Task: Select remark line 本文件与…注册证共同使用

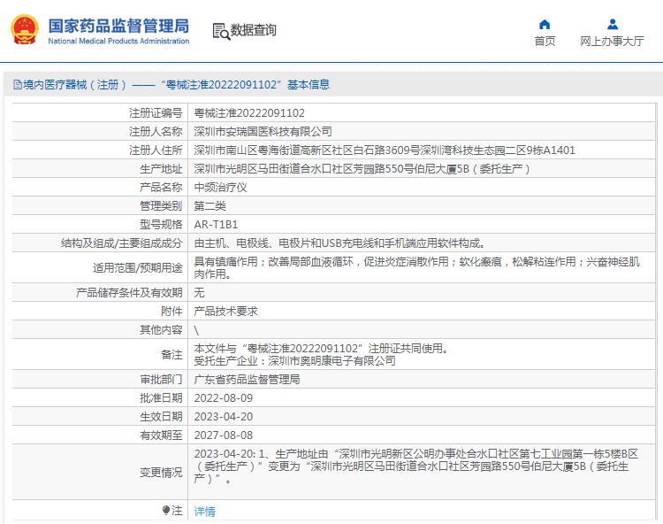Action: click(x=321, y=349)
